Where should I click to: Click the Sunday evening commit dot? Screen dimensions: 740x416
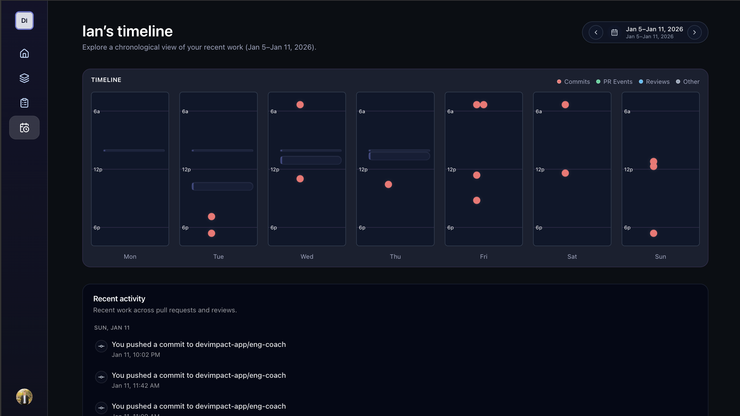point(654,233)
